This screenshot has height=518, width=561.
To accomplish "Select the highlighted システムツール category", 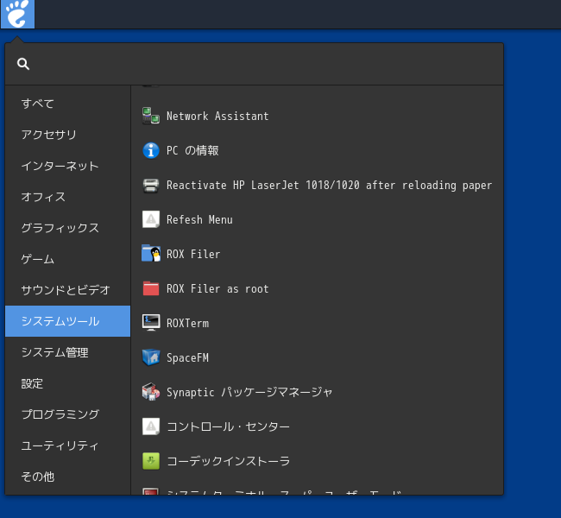I will pos(67,321).
